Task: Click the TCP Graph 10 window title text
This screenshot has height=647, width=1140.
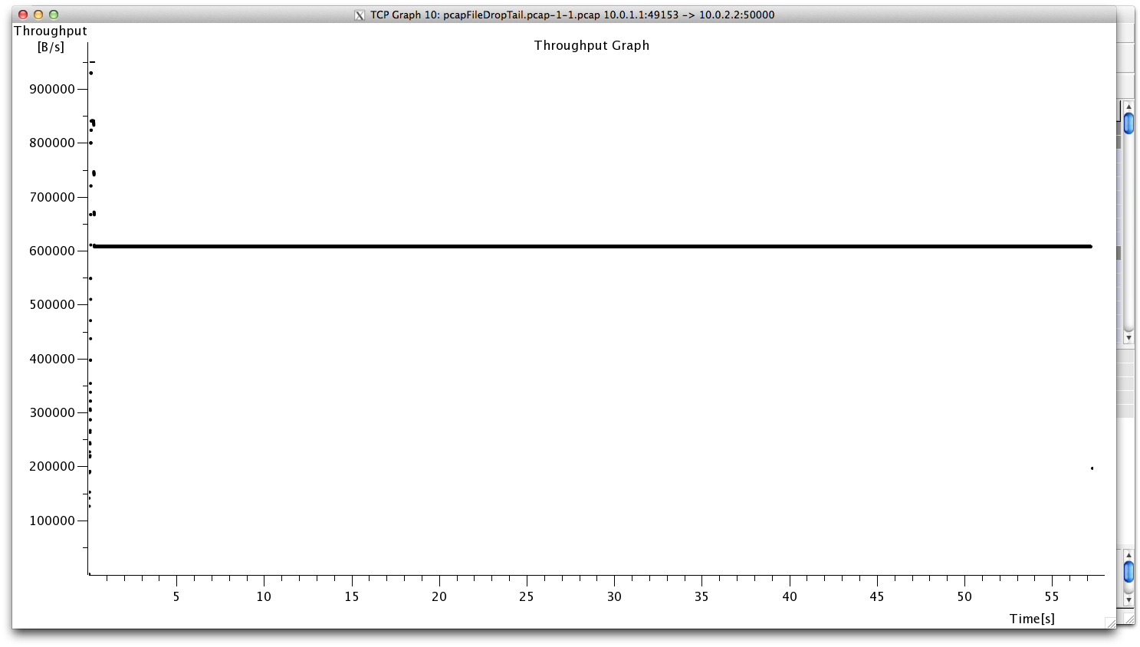Action: [572, 15]
